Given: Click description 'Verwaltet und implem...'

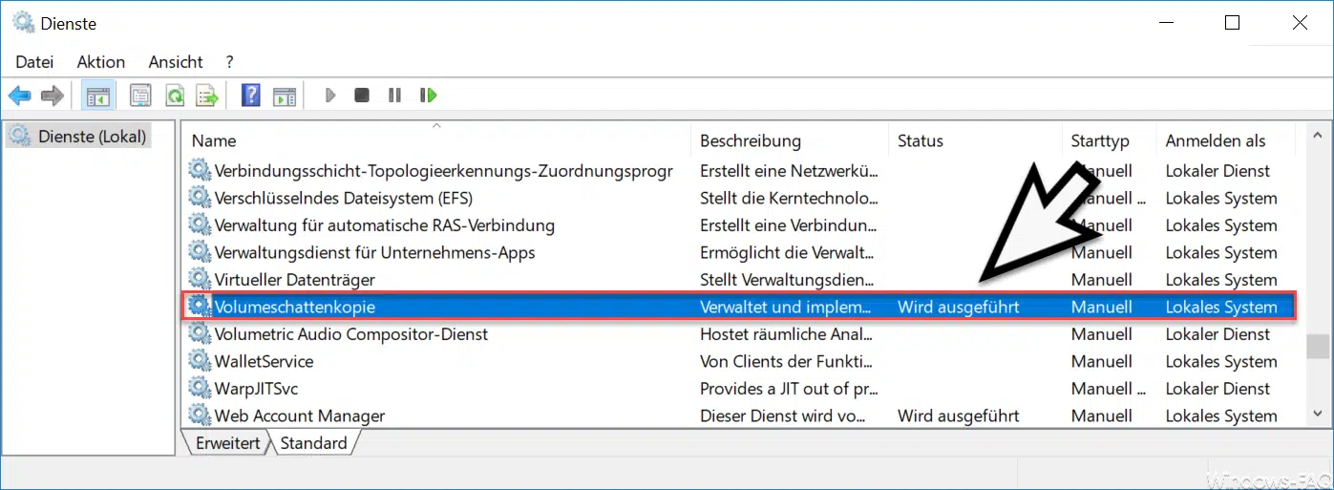Looking at the screenshot, I should click(786, 307).
